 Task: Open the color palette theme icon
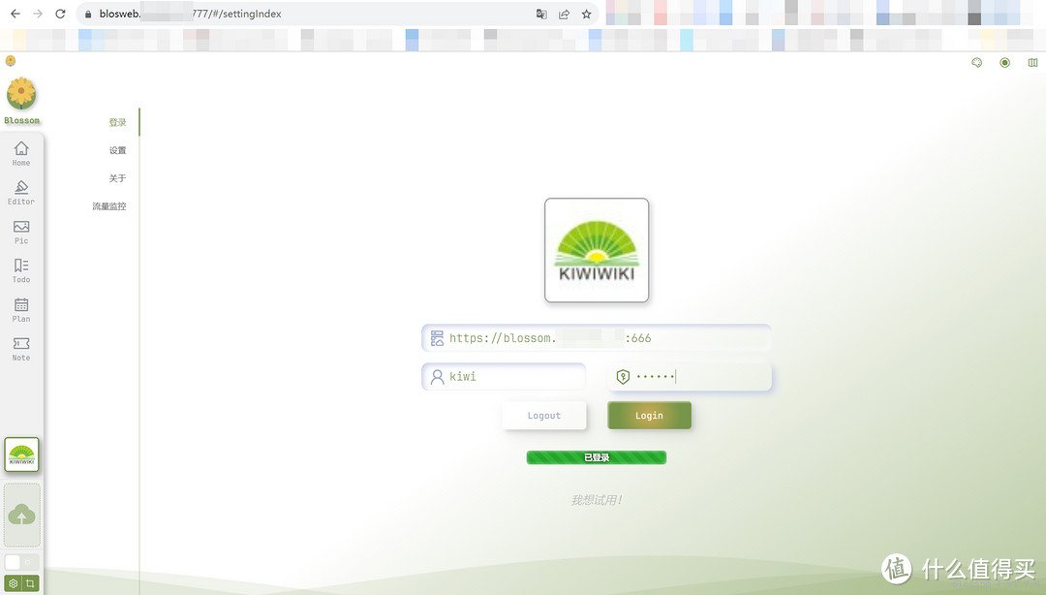pyautogui.click(x=976, y=63)
